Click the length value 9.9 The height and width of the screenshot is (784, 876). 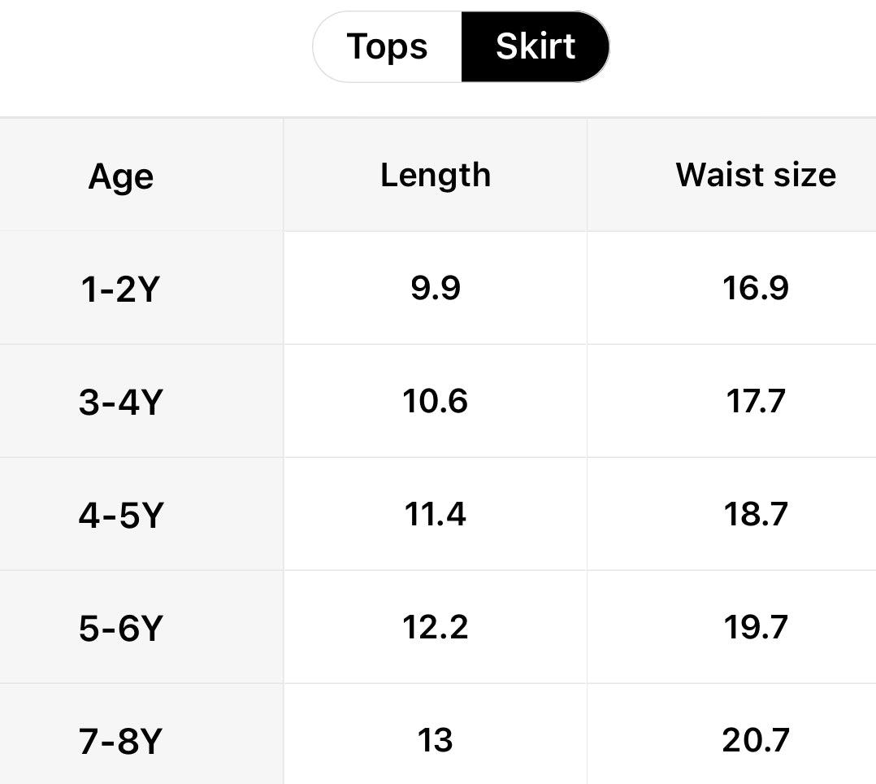[436, 288]
